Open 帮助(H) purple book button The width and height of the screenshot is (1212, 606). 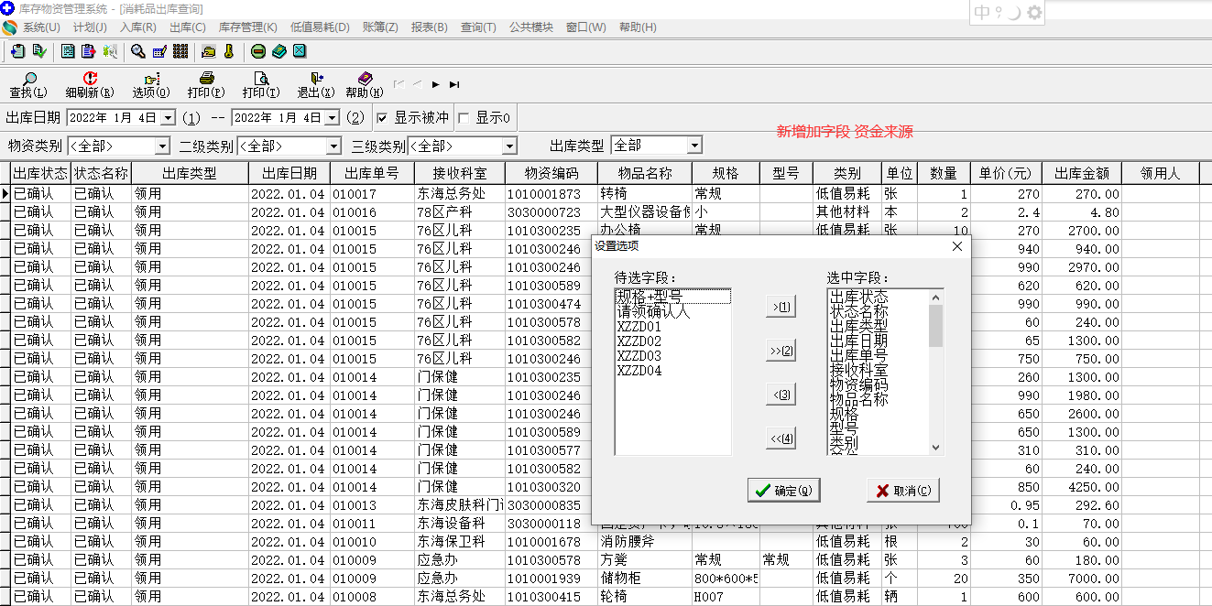365,85
